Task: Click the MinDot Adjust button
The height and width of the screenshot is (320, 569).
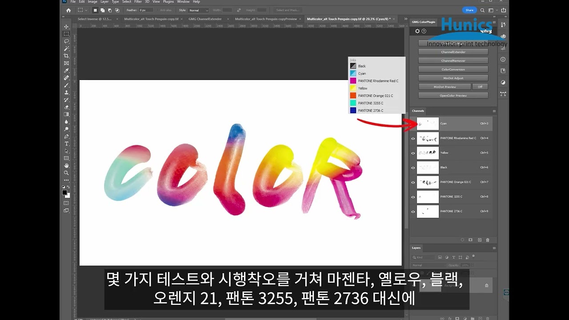Action: pyautogui.click(x=453, y=78)
